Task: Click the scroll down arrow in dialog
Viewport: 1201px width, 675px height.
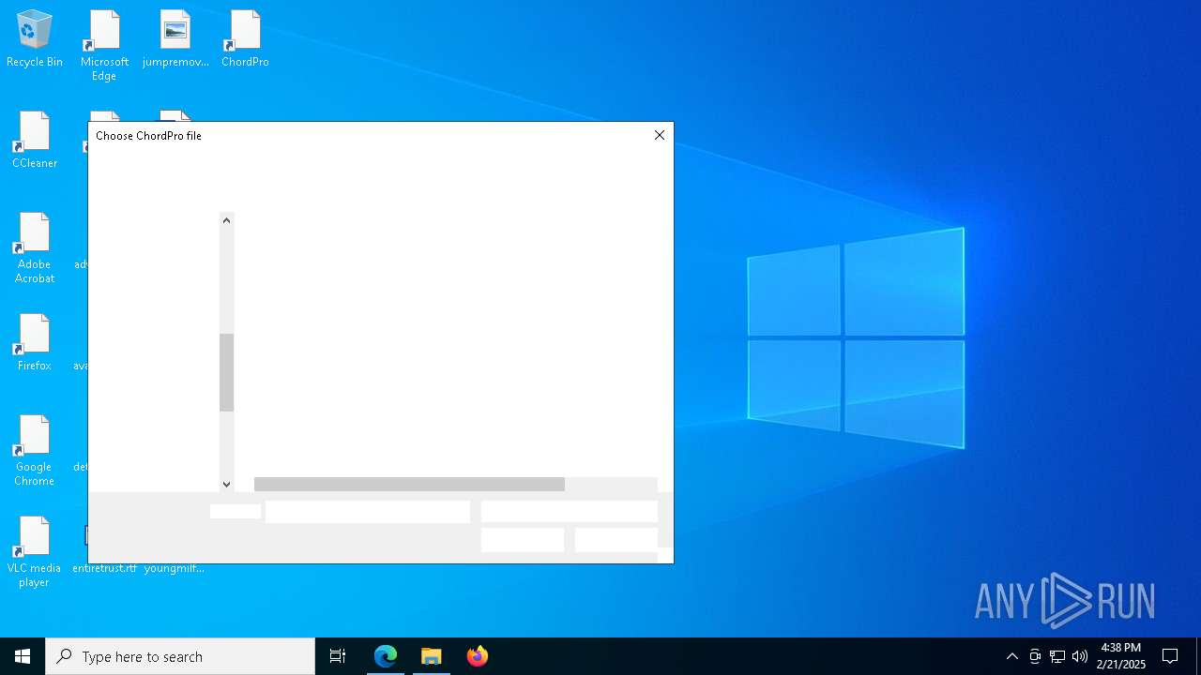Action: coord(226,484)
